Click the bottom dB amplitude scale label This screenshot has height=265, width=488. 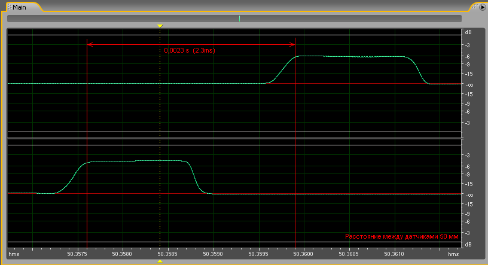[x=468, y=245]
